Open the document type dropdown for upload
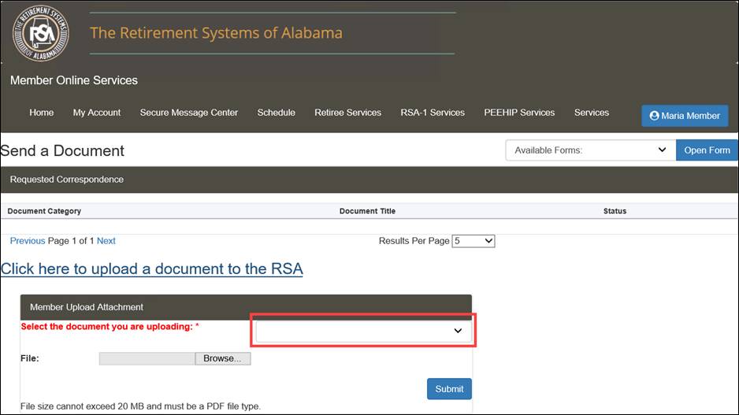Screen dimensions: 739x415 click(x=363, y=331)
